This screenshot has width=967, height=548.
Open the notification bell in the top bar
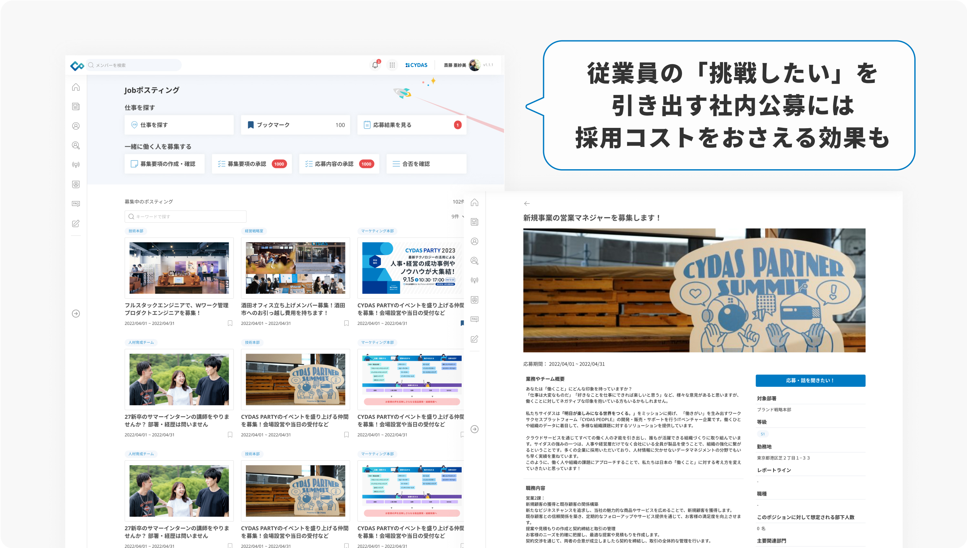pyautogui.click(x=375, y=65)
